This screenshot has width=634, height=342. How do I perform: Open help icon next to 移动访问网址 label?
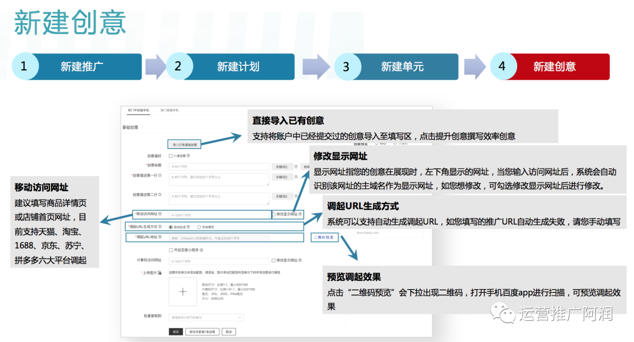(160, 214)
